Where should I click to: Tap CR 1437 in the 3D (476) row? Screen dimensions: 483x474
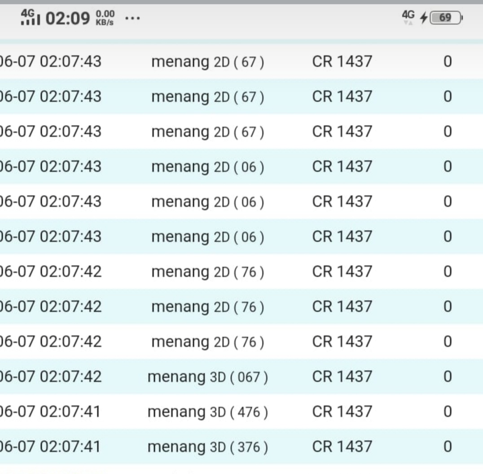coord(342,412)
